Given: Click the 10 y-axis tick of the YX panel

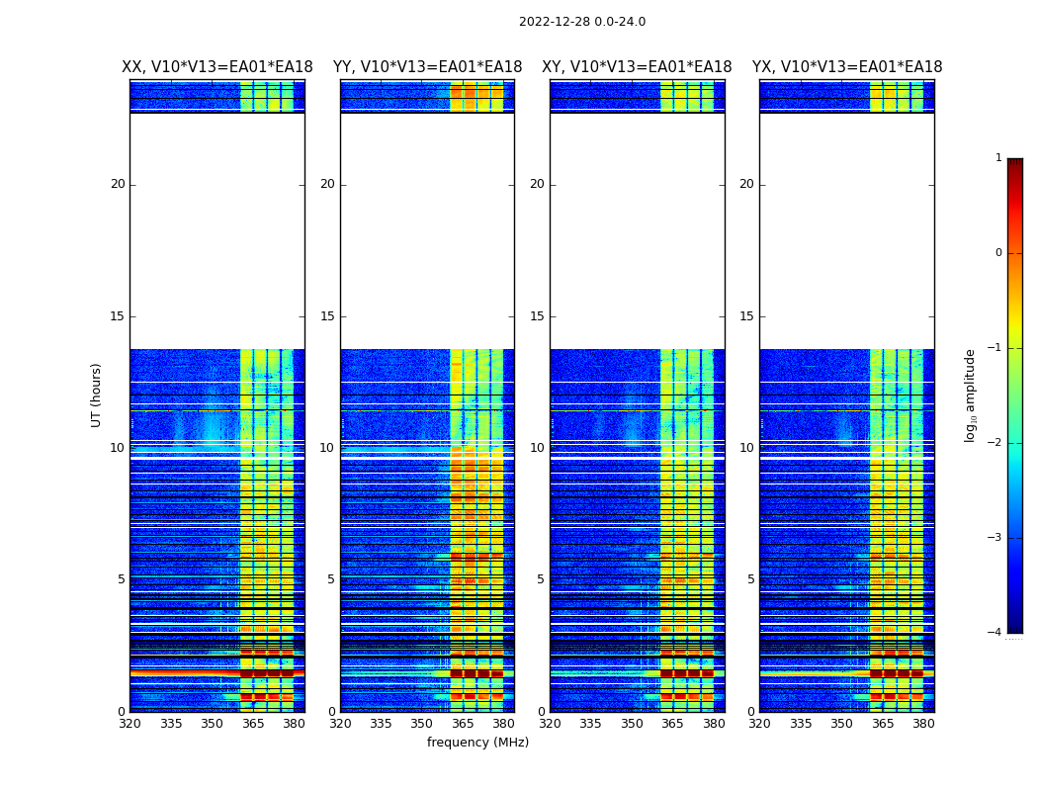Looking at the screenshot, I should [745, 448].
